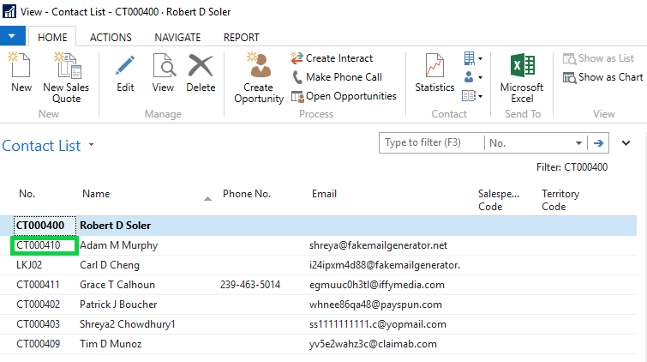
Task: Click the application icon in title bar
Action: click(x=9, y=11)
